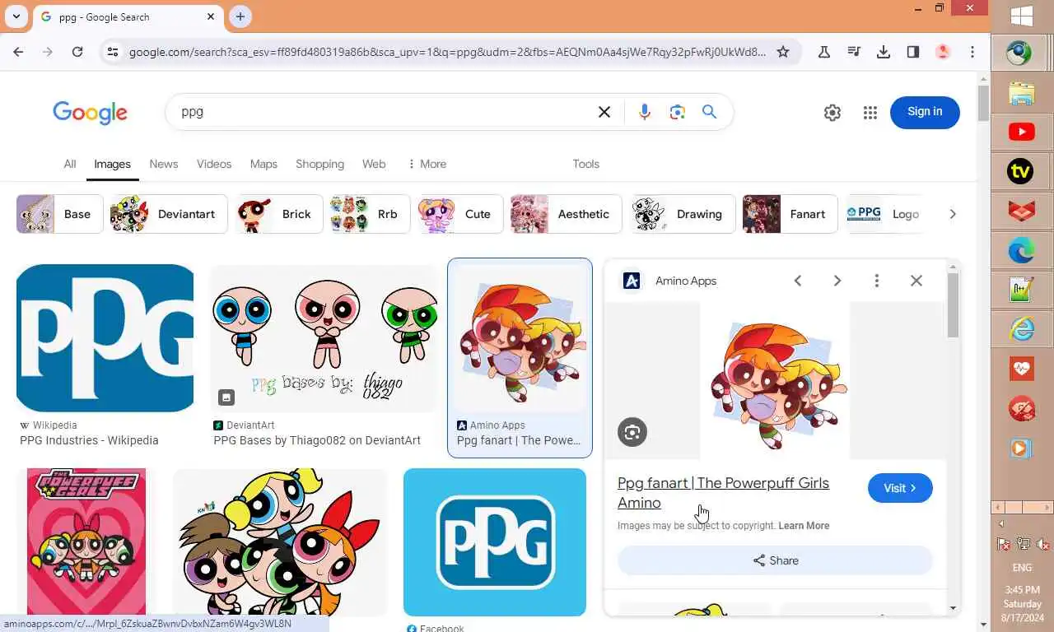Screen dimensions: 1054x632
Task: Close the image preview panel
Action: (916, 281)
